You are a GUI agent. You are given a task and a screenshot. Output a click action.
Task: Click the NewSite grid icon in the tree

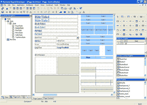(x=8, y=40)
